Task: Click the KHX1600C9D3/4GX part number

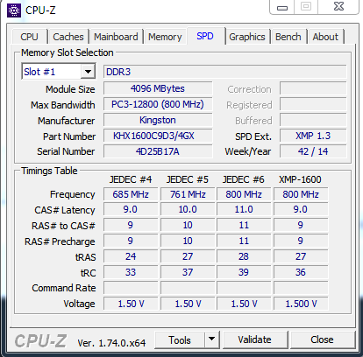Action: coord(158,136)
